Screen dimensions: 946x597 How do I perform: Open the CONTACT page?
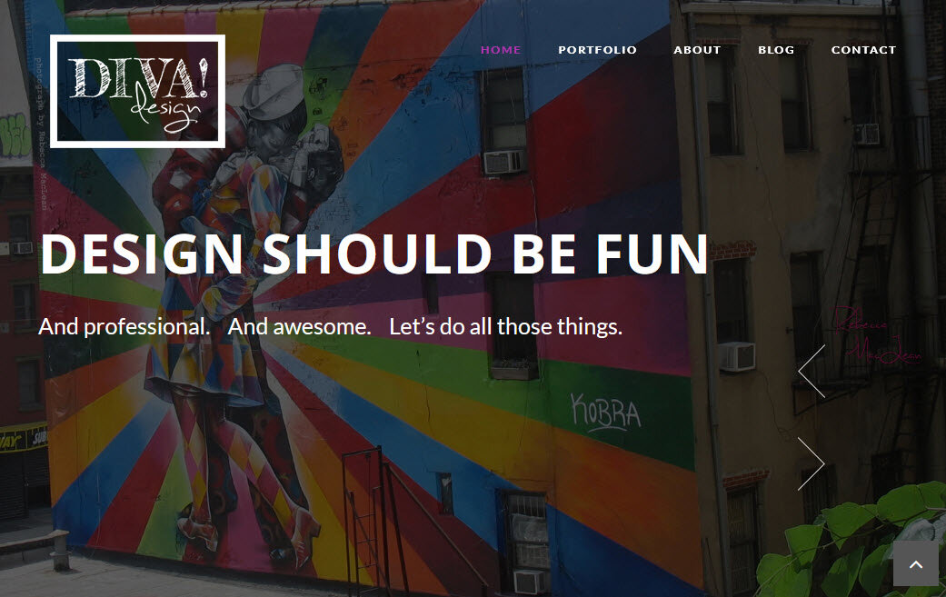(863, 50)
